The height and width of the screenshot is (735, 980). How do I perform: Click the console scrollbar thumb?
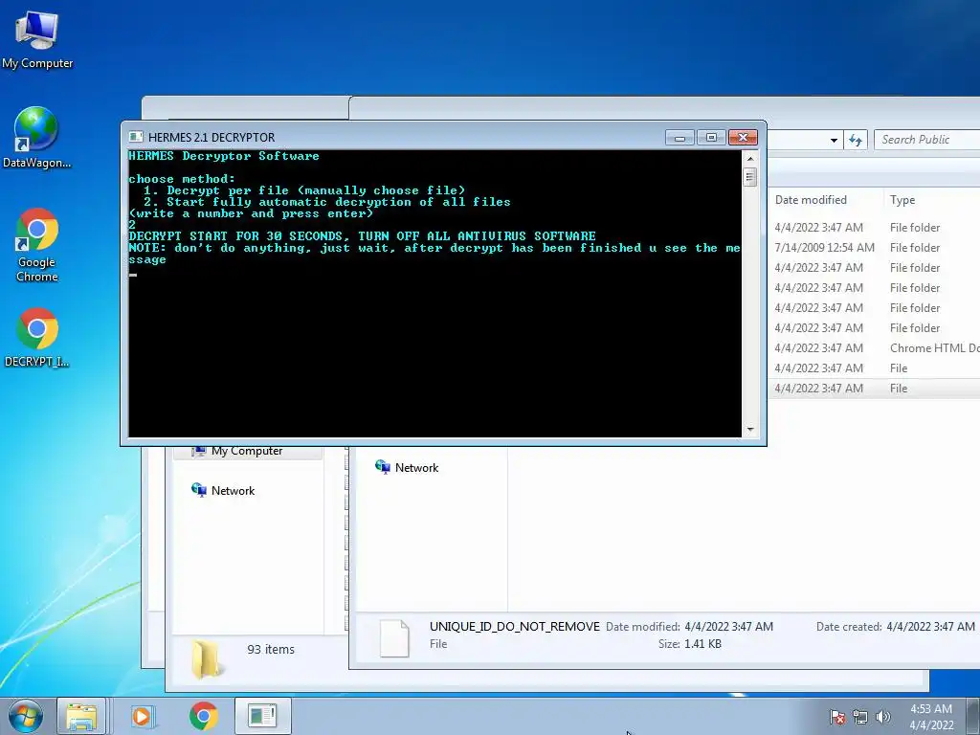tap(750, 177)
